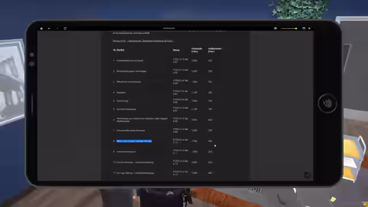
Task: Close the tablet browser with the X
Action: (309, 28)
